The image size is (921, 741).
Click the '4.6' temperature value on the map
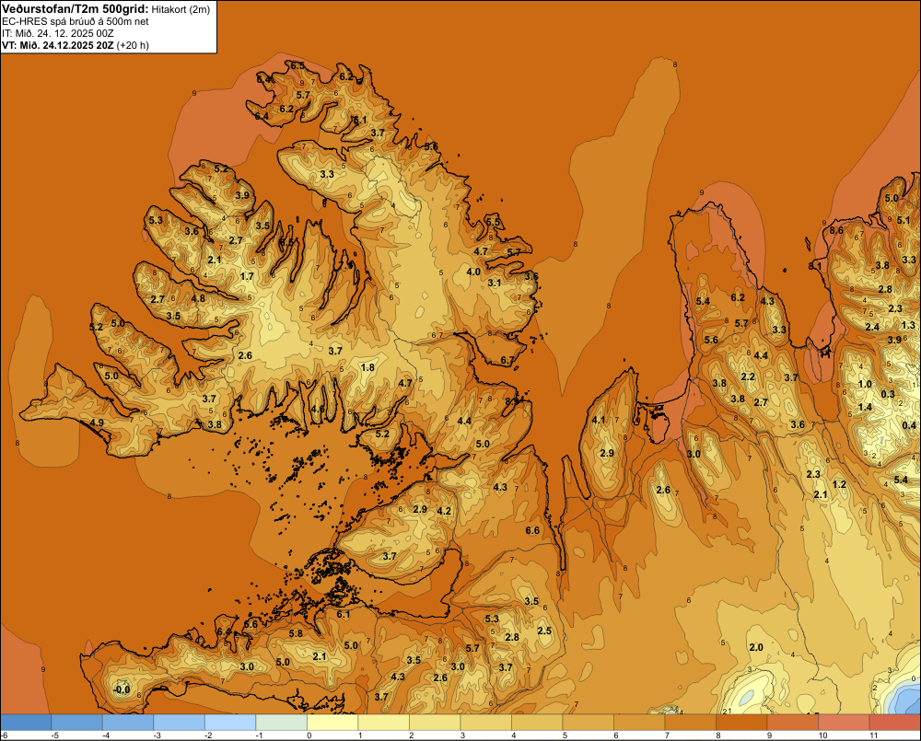pyautogui.click(x=317, y=409)
